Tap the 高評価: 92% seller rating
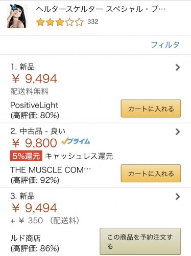The width and height of the screenshot is (191, 256). click(35, 180)
